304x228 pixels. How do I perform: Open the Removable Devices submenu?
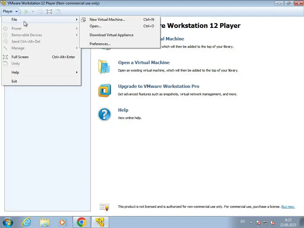pyautogui.click(x=41, y=35)
